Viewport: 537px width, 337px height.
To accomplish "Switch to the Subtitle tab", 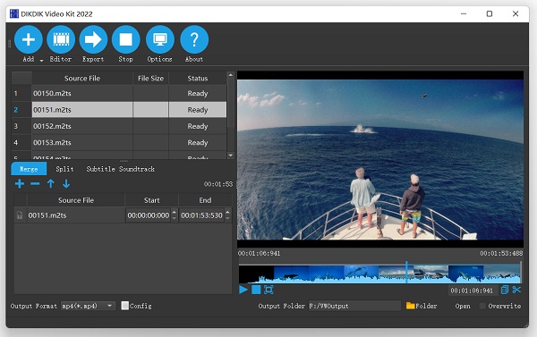I will tap(100, 169).
